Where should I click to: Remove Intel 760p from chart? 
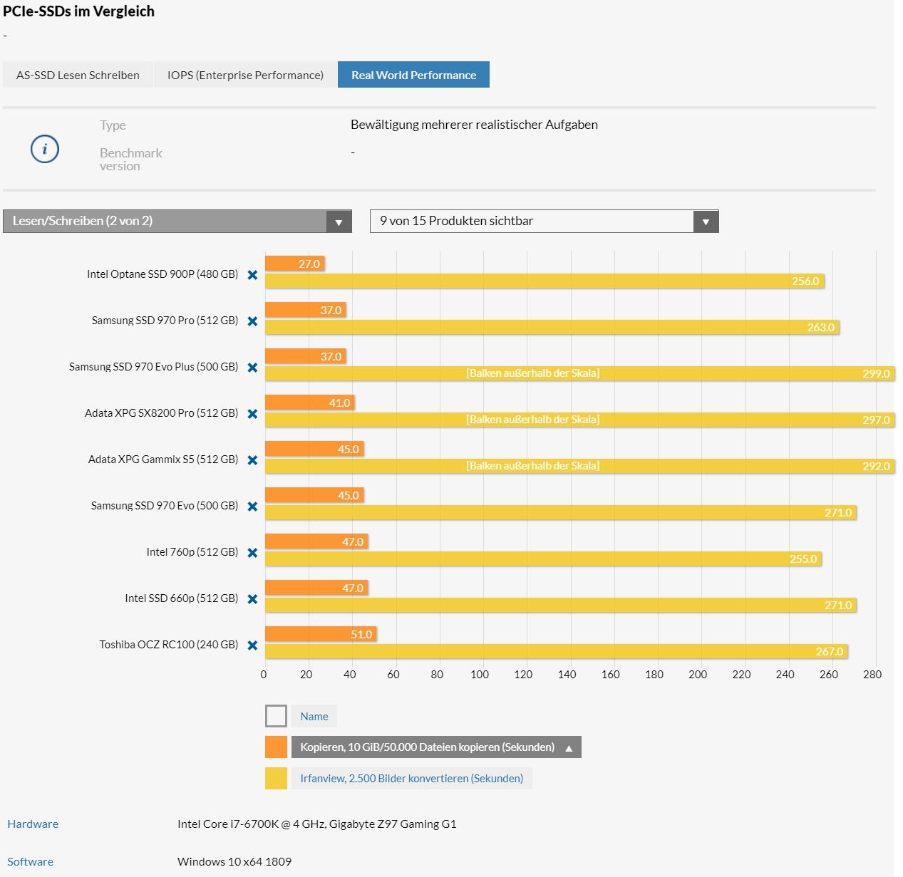(x=252, y=553)
